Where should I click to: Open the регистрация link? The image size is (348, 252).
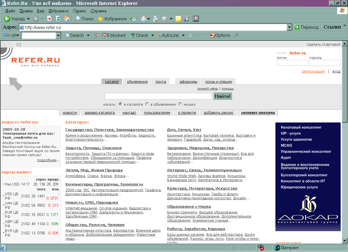313,71
